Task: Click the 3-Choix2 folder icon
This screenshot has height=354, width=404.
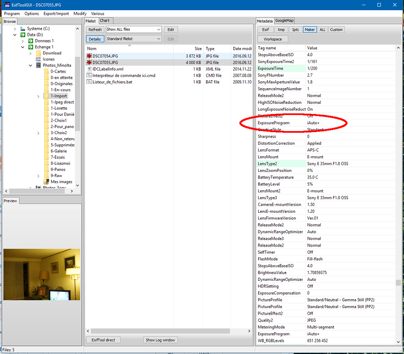Action: (46, 133)
